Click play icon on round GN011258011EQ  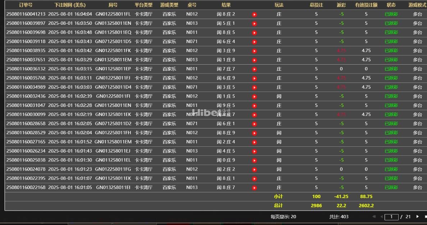254,33
